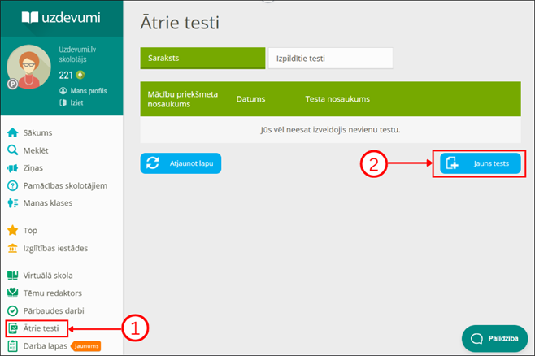This screenshot has height=356, width=535.
Task: Click the Manas klases icon
Action: (x=13, y=203)
